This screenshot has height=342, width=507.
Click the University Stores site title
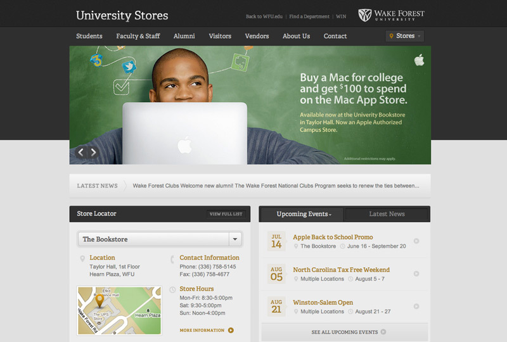[x=122, y=15]
